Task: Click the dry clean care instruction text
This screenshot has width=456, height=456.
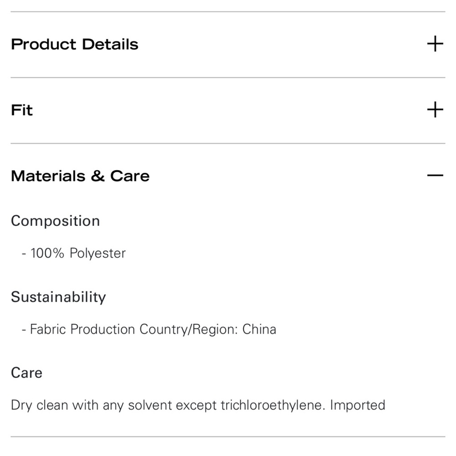Action: (x=198, y=405)
